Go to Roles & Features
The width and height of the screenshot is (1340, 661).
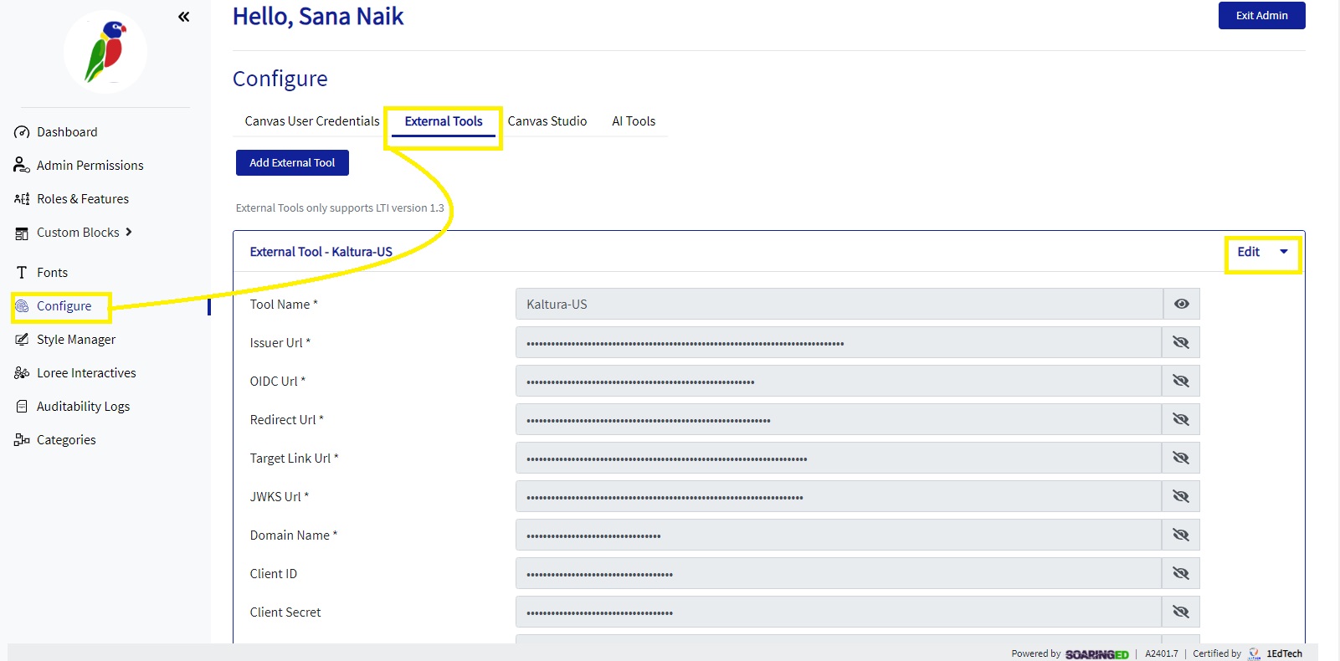point(83,199)
